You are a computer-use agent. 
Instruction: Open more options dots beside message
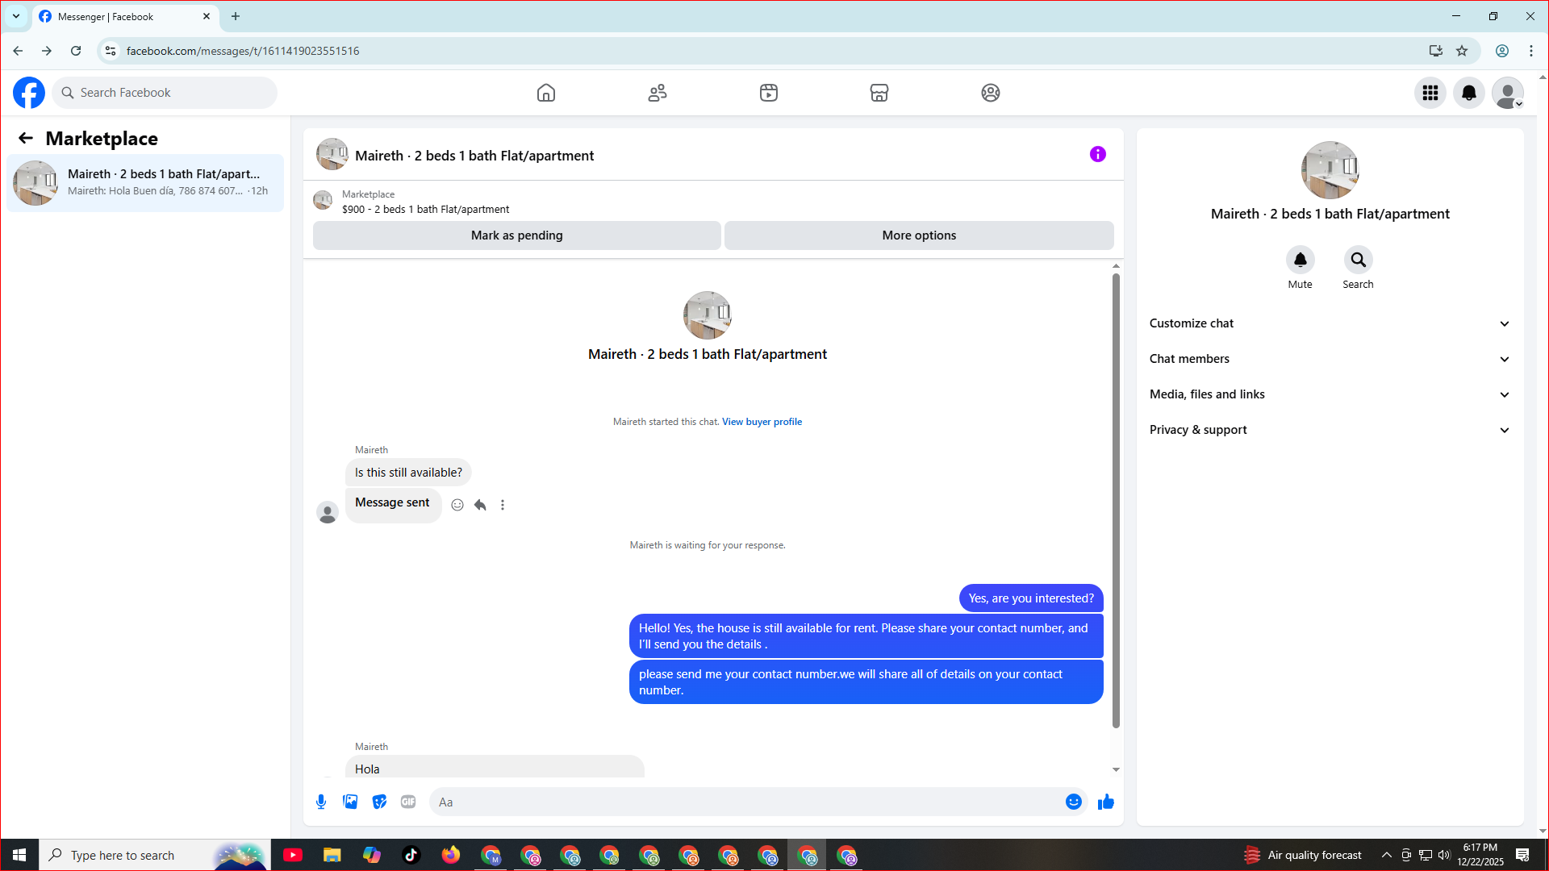pyautogui.click(x=503, y=505)
